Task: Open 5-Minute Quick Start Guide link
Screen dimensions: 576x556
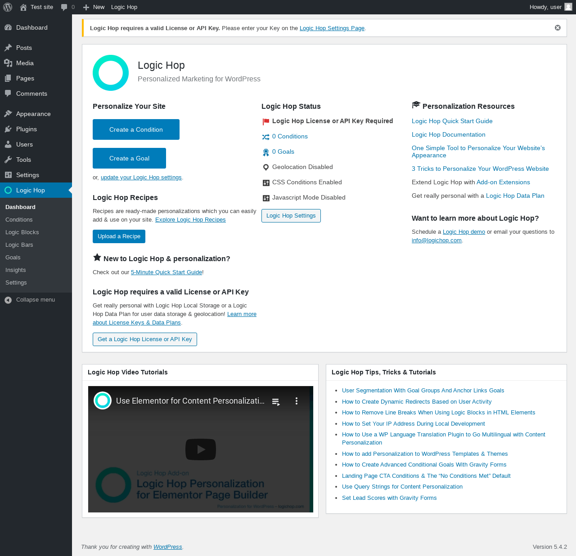Action: 166,272
